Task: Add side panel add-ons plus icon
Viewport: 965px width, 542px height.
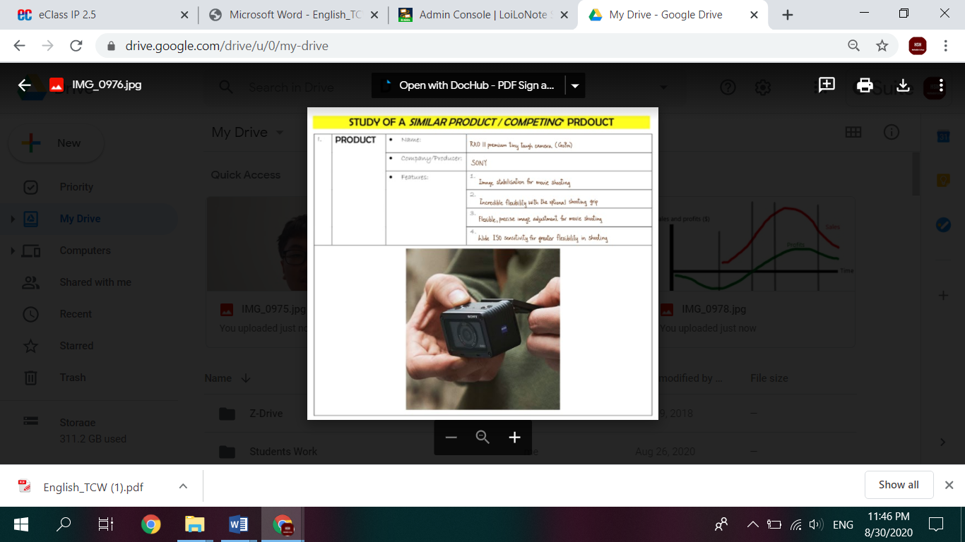Action: (x=943, y=295)
